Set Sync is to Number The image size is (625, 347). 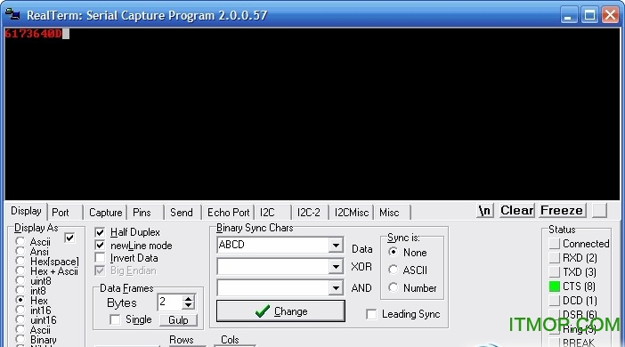pyautogui.click(x=393, y=287)
